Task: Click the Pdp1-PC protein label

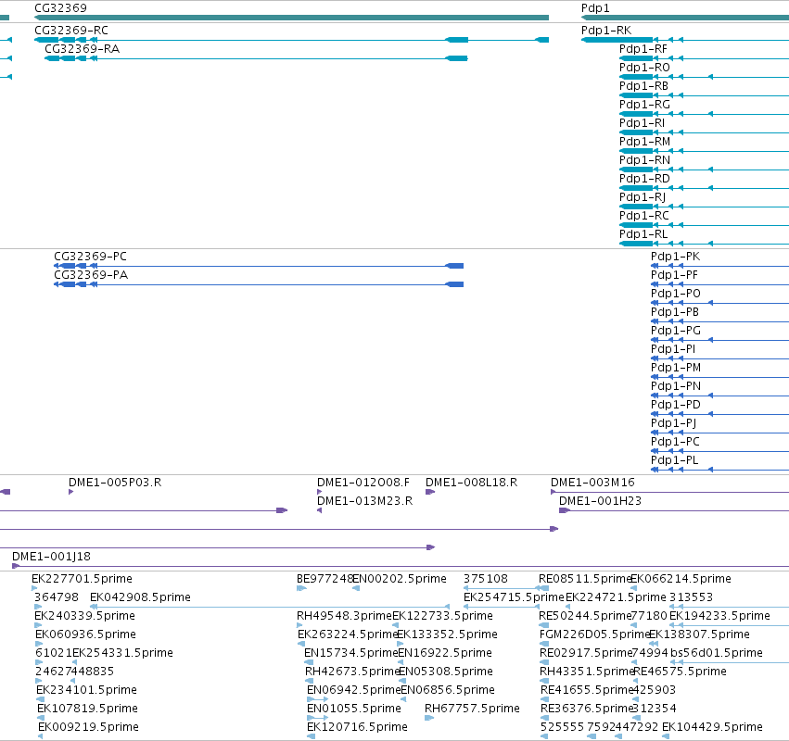Action: 675,442
